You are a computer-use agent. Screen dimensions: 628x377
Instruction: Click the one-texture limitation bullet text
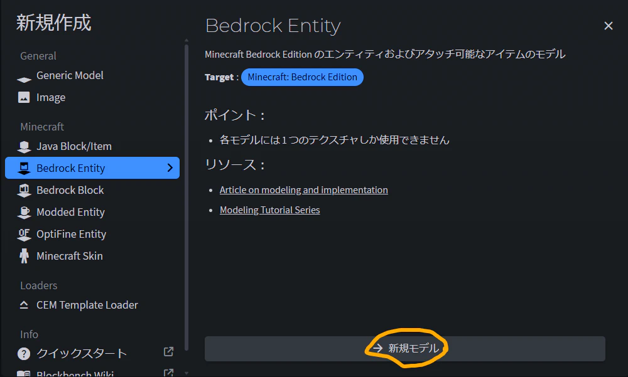[x=335, y=140]
